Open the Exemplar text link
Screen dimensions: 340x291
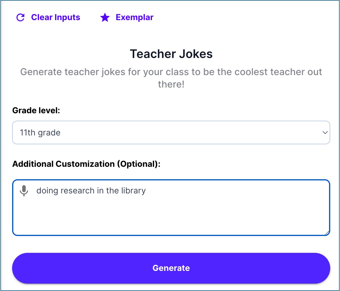pos(135,17)
